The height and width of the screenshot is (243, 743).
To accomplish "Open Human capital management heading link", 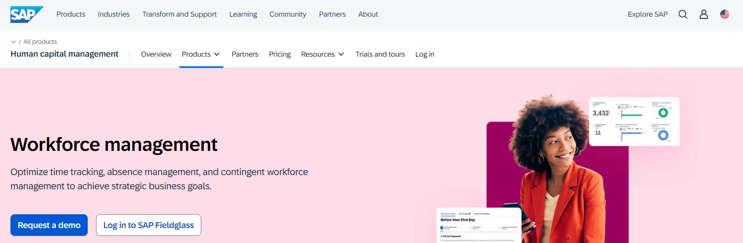I will pos(64,54).
